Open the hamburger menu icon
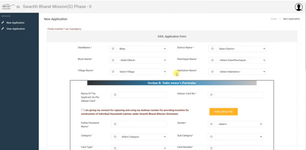 [18, 7]
